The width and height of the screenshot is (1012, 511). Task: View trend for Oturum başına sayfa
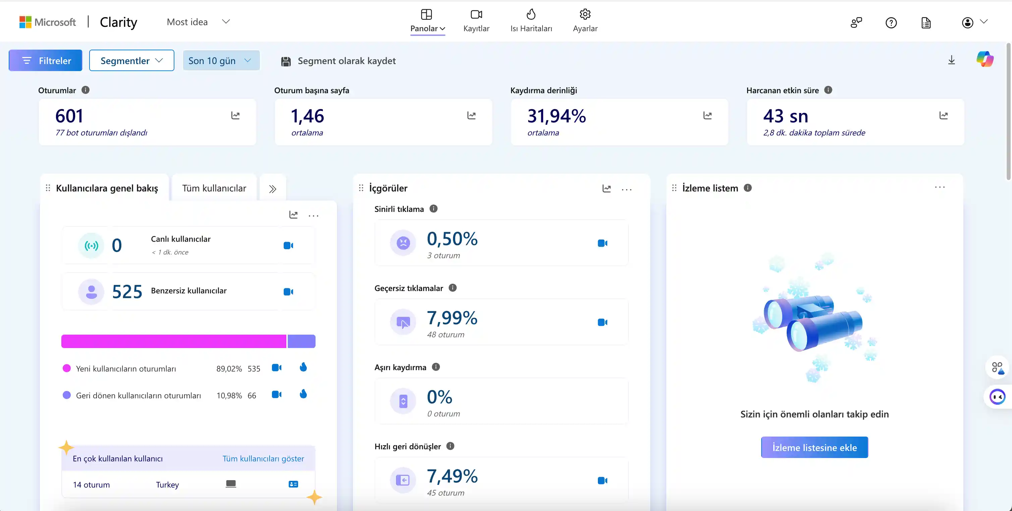tap(471, 115)
